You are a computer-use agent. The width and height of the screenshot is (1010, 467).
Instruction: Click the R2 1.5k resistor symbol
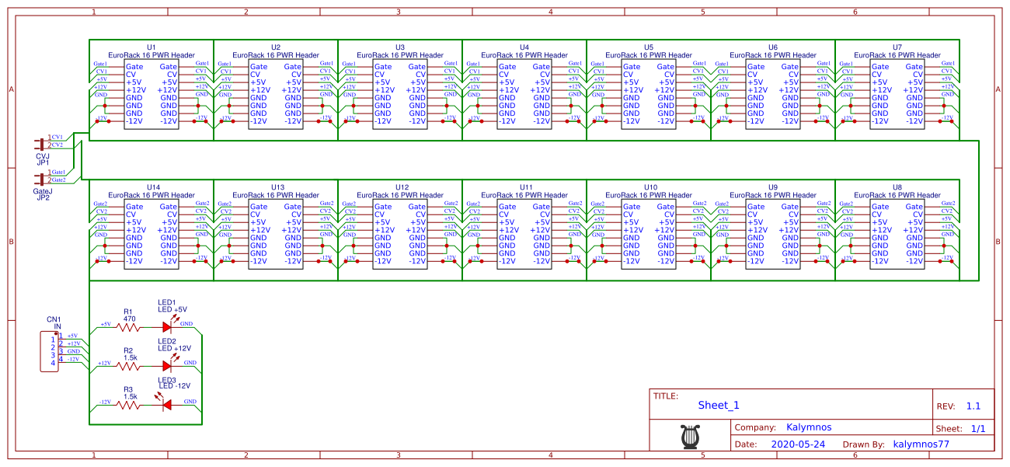point(128,365)
